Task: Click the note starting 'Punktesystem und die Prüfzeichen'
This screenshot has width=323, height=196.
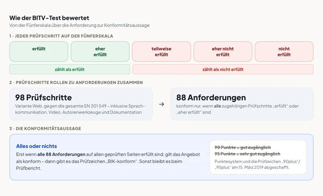Action: 257,164
